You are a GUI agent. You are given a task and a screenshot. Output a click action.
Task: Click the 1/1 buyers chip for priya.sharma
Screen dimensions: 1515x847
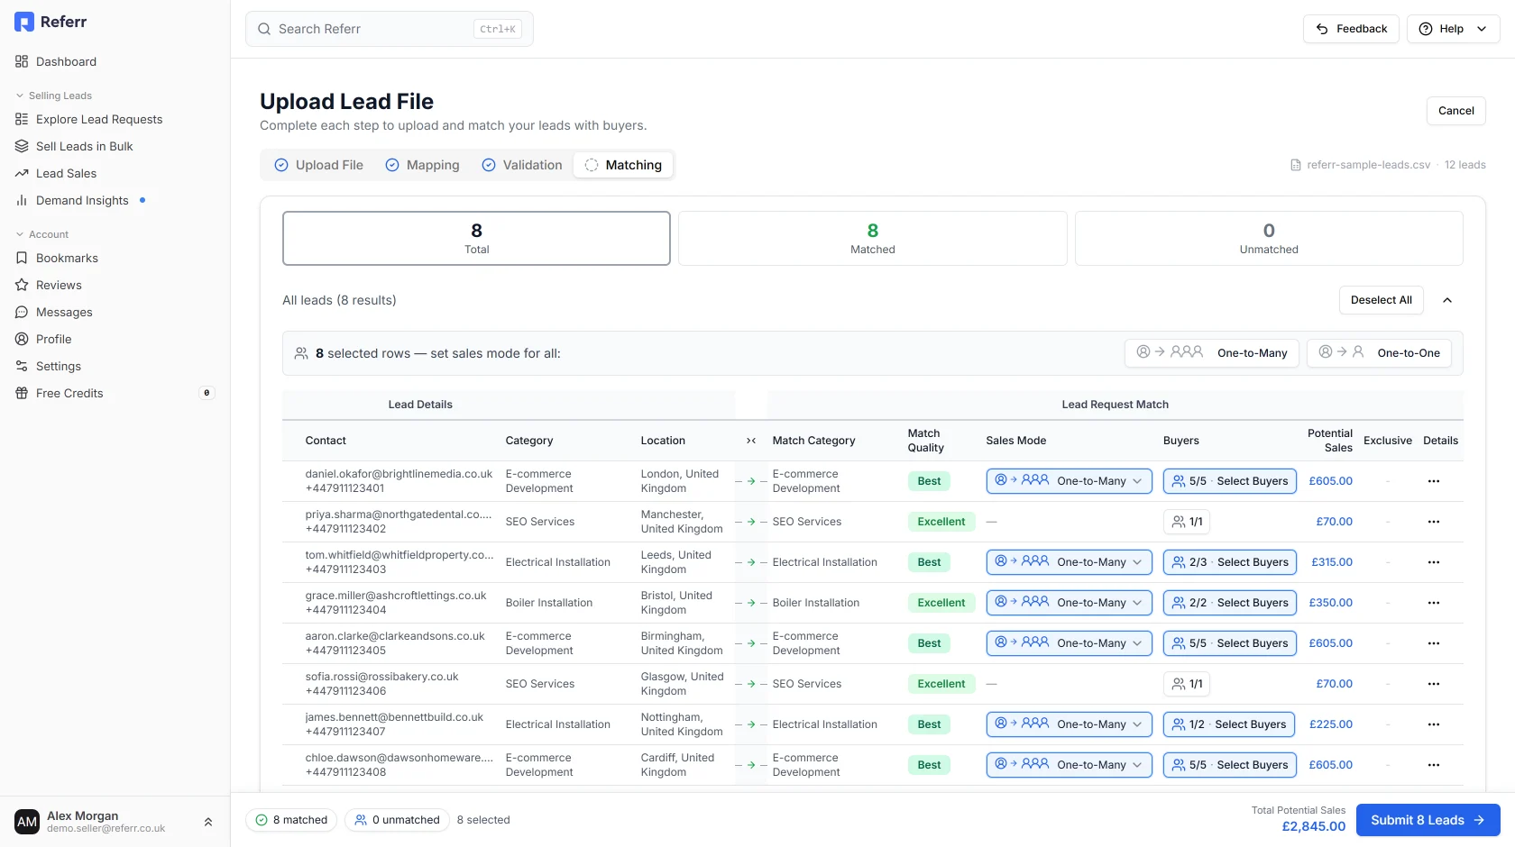[x=1187, y=522]
